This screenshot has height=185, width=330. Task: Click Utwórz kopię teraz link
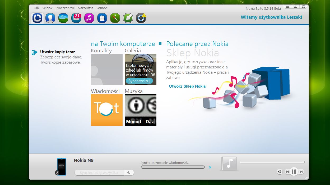click(x=58, y=52)
